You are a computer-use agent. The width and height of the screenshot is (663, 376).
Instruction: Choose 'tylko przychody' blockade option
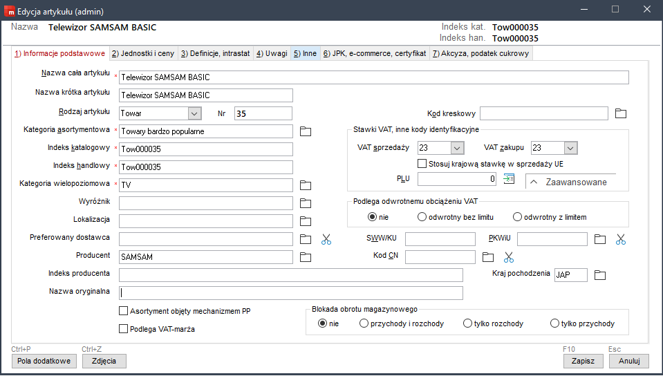point(554,323)
